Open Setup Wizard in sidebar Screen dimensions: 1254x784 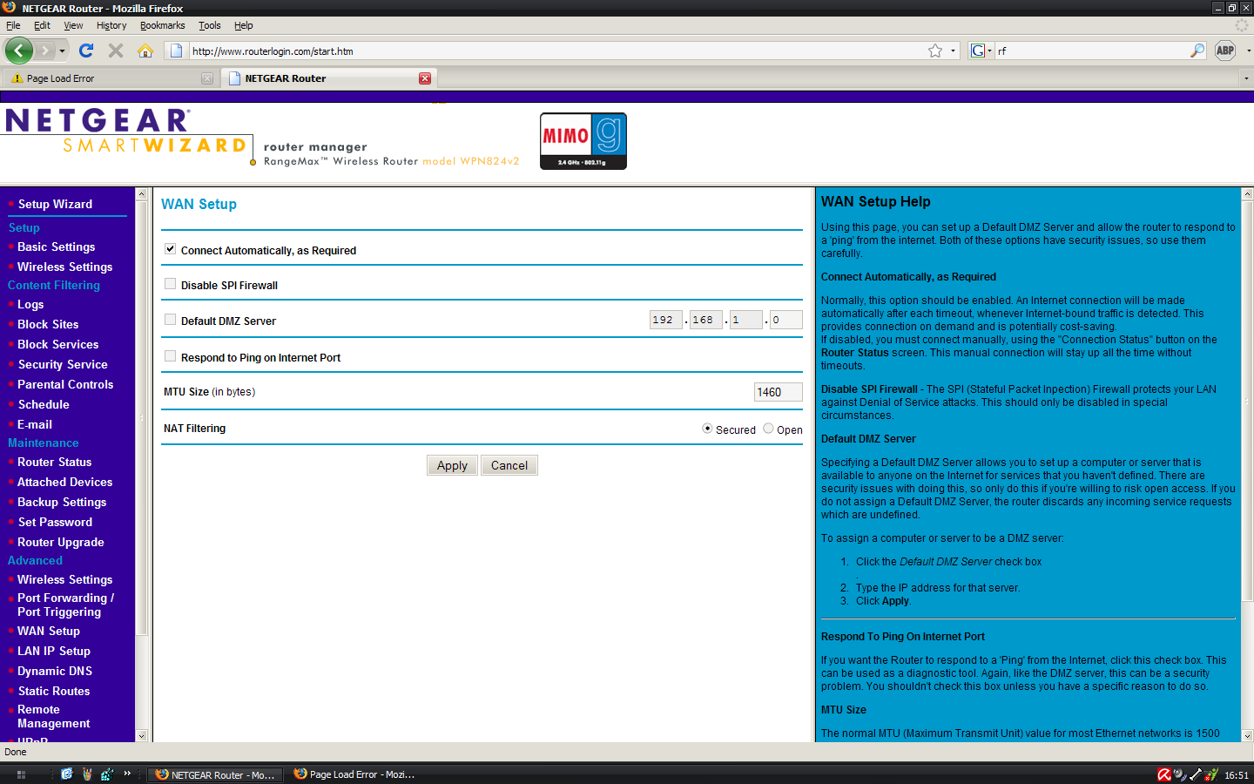[x=55, y=204]
